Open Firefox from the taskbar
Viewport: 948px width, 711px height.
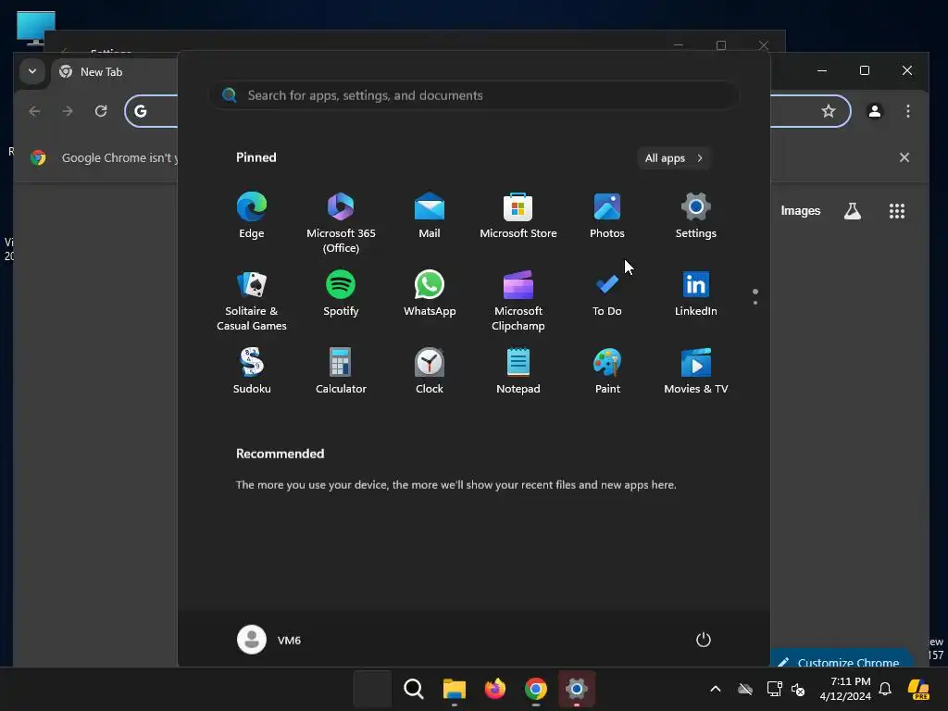coord(495,689)
